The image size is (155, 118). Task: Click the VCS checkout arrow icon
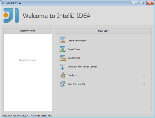point(63,66)
